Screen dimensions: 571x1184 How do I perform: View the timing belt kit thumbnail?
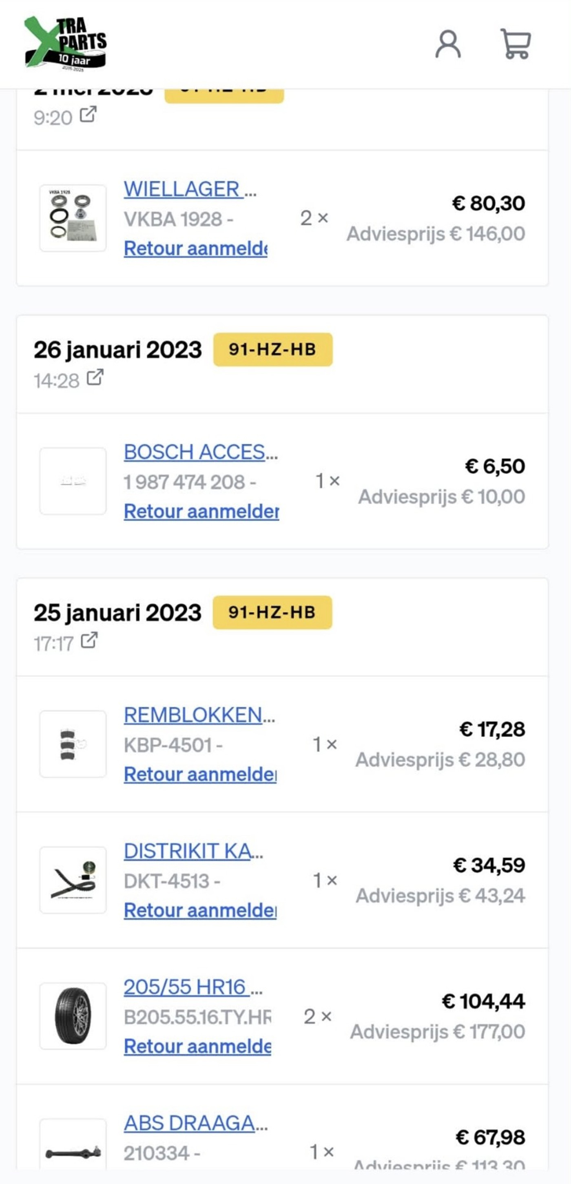(x=73, y=880)
